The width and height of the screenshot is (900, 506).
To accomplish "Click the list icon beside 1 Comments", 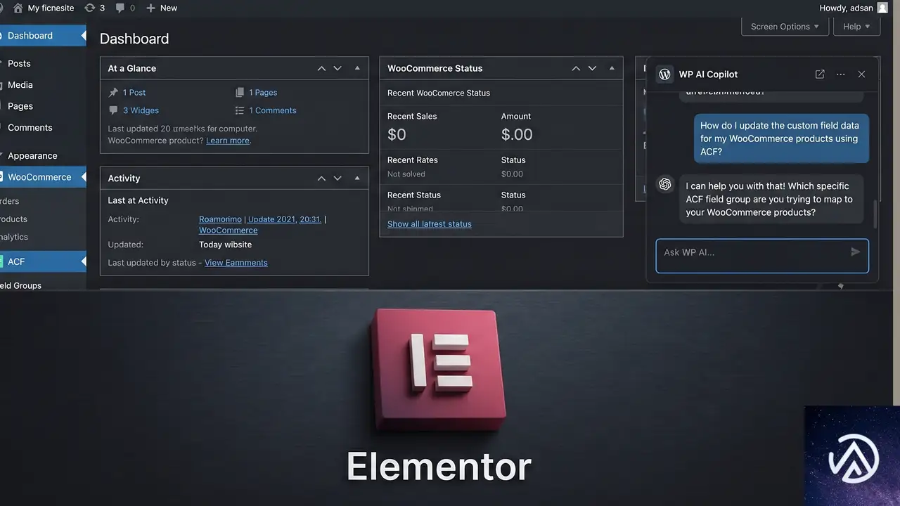I will coord(240,110).
